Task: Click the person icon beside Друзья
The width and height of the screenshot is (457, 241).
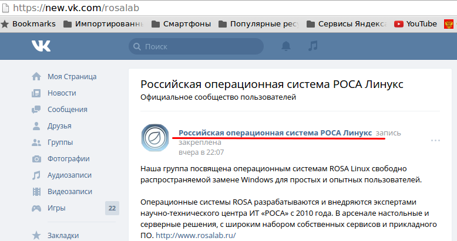Action: (36, 126)
